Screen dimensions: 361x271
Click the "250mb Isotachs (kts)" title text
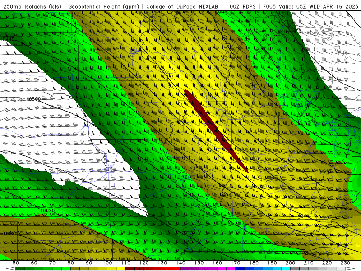32,6
